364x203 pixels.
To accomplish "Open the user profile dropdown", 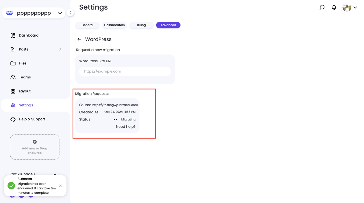I will coord(355,8).
